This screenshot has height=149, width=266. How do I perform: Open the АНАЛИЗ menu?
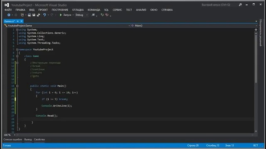pyautogui.click(x=141, y=10)
